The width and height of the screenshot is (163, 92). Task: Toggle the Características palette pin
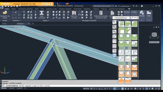(x=133, y=18)
